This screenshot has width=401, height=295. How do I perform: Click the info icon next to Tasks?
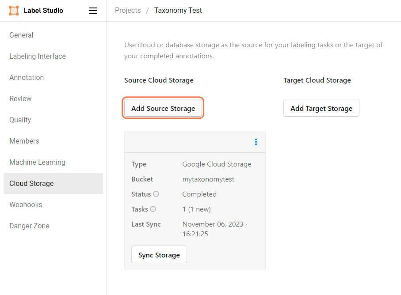click(x=153, y=209)
